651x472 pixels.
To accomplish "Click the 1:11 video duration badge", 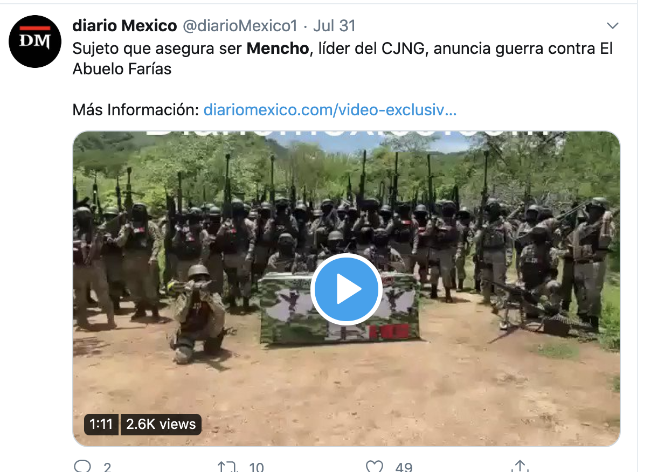I will point(101,424).
